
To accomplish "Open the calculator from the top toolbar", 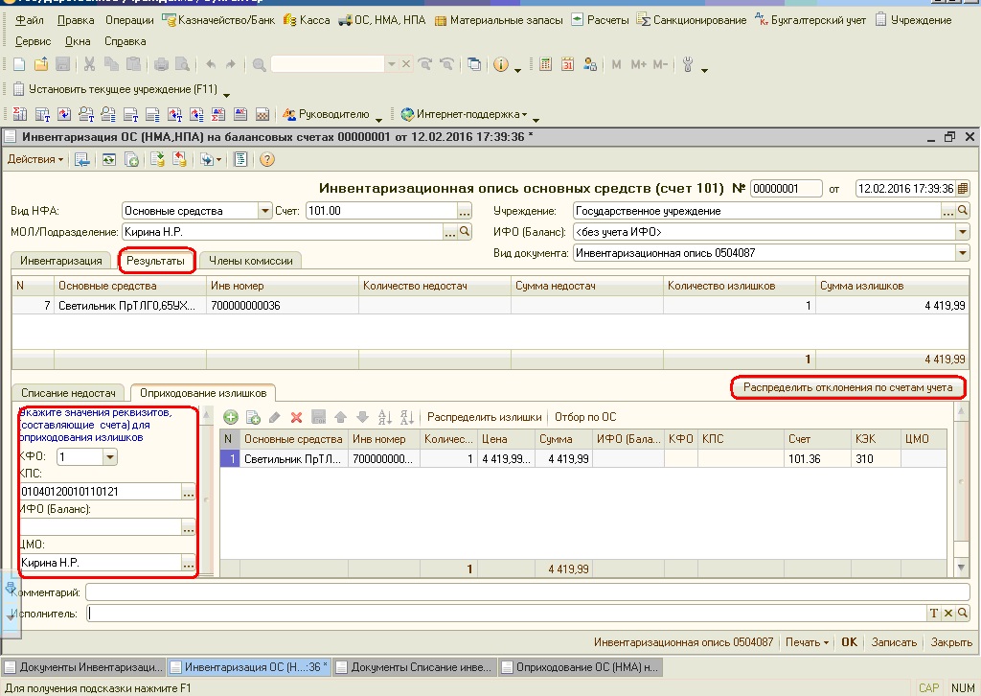I will click(x=545, y=64).
